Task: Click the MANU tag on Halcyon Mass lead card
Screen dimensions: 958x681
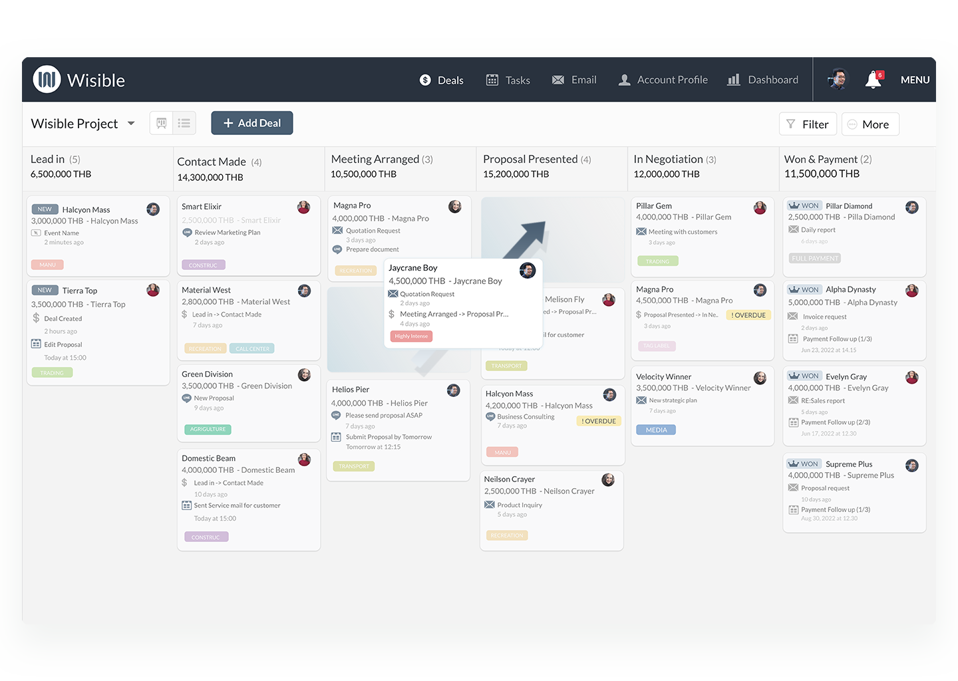Action: [x=47, y=265]
